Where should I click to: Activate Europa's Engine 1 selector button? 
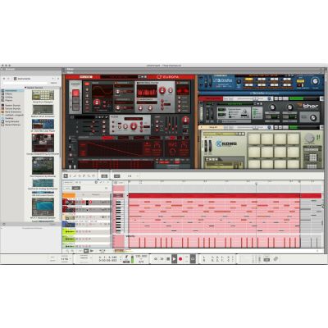[75, 93]
